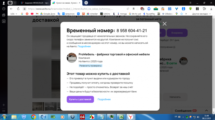
Task: Open Подробнее link next to buy button
Action: [104, 99]
